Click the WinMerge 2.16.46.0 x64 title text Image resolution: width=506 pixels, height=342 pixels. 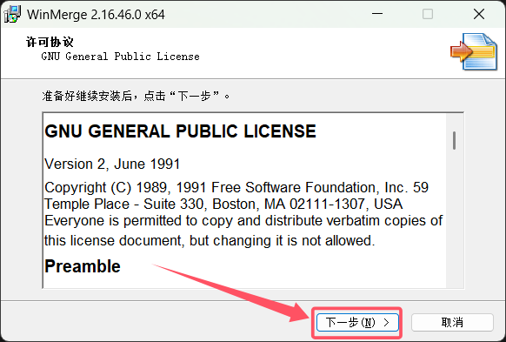[x=96, y=15]
